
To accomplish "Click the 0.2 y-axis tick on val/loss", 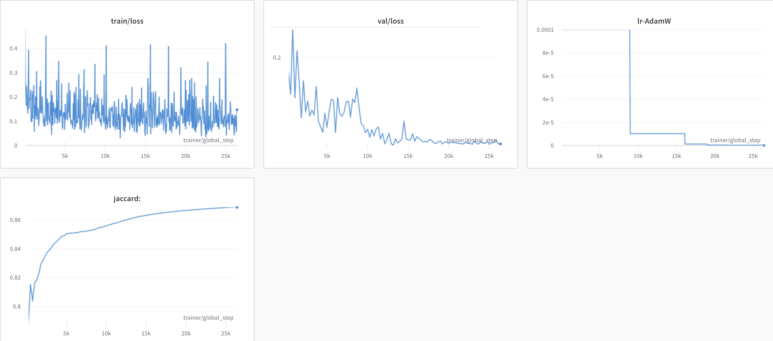I will click(277, 58).
